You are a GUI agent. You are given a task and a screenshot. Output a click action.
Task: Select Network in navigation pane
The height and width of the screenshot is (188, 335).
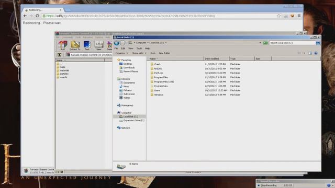[124, 128]
